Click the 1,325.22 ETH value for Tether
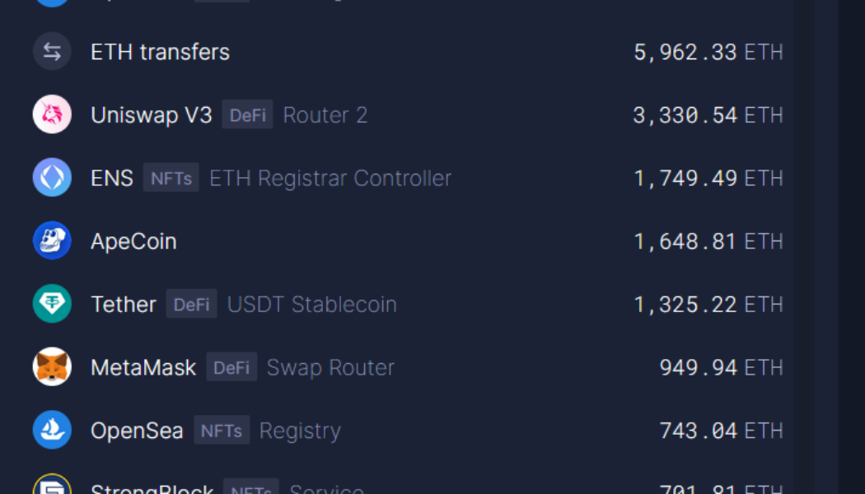865x494 pixels. (708, 304)
